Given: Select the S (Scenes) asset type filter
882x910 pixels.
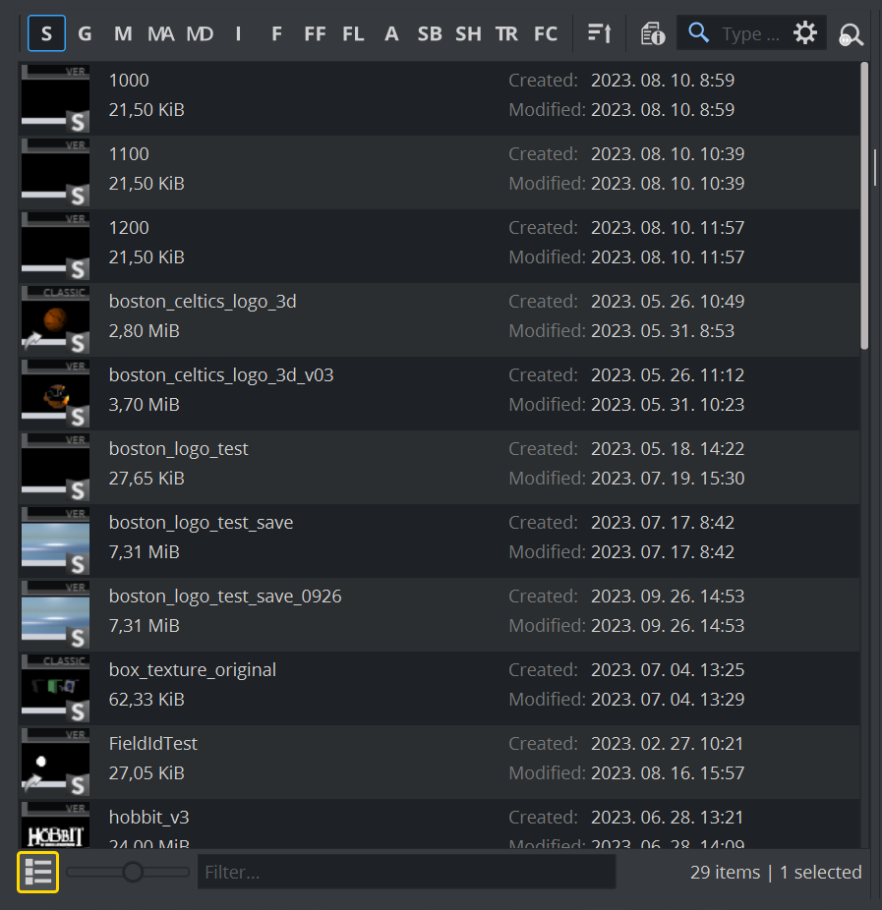Looking at the screenshot, I should pyautogui.click(x=46, y=34).
